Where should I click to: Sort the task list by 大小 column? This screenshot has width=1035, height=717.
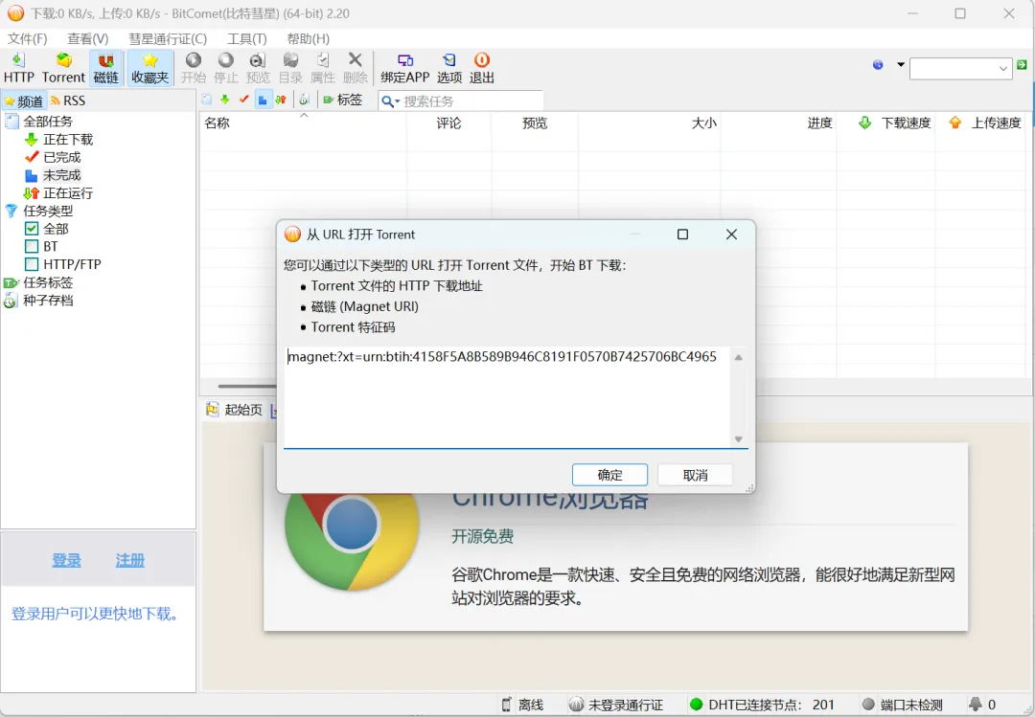tap(650, 123)
